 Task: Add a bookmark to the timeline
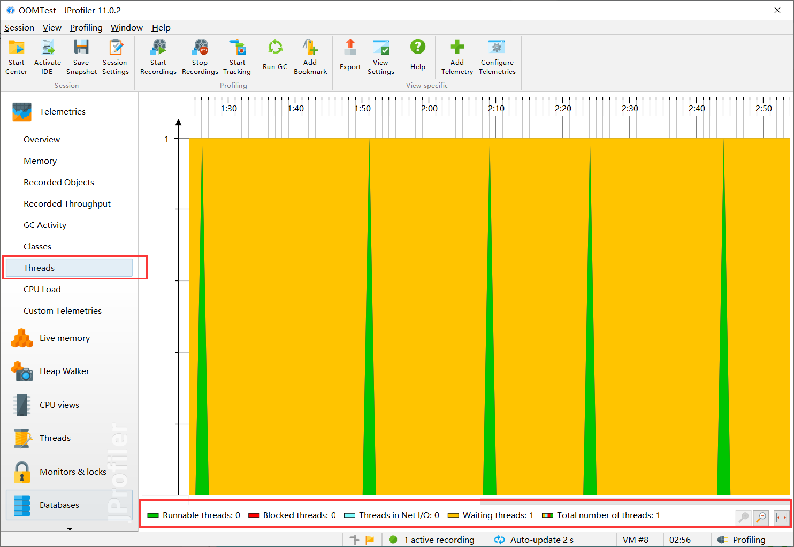click(310, 57)
